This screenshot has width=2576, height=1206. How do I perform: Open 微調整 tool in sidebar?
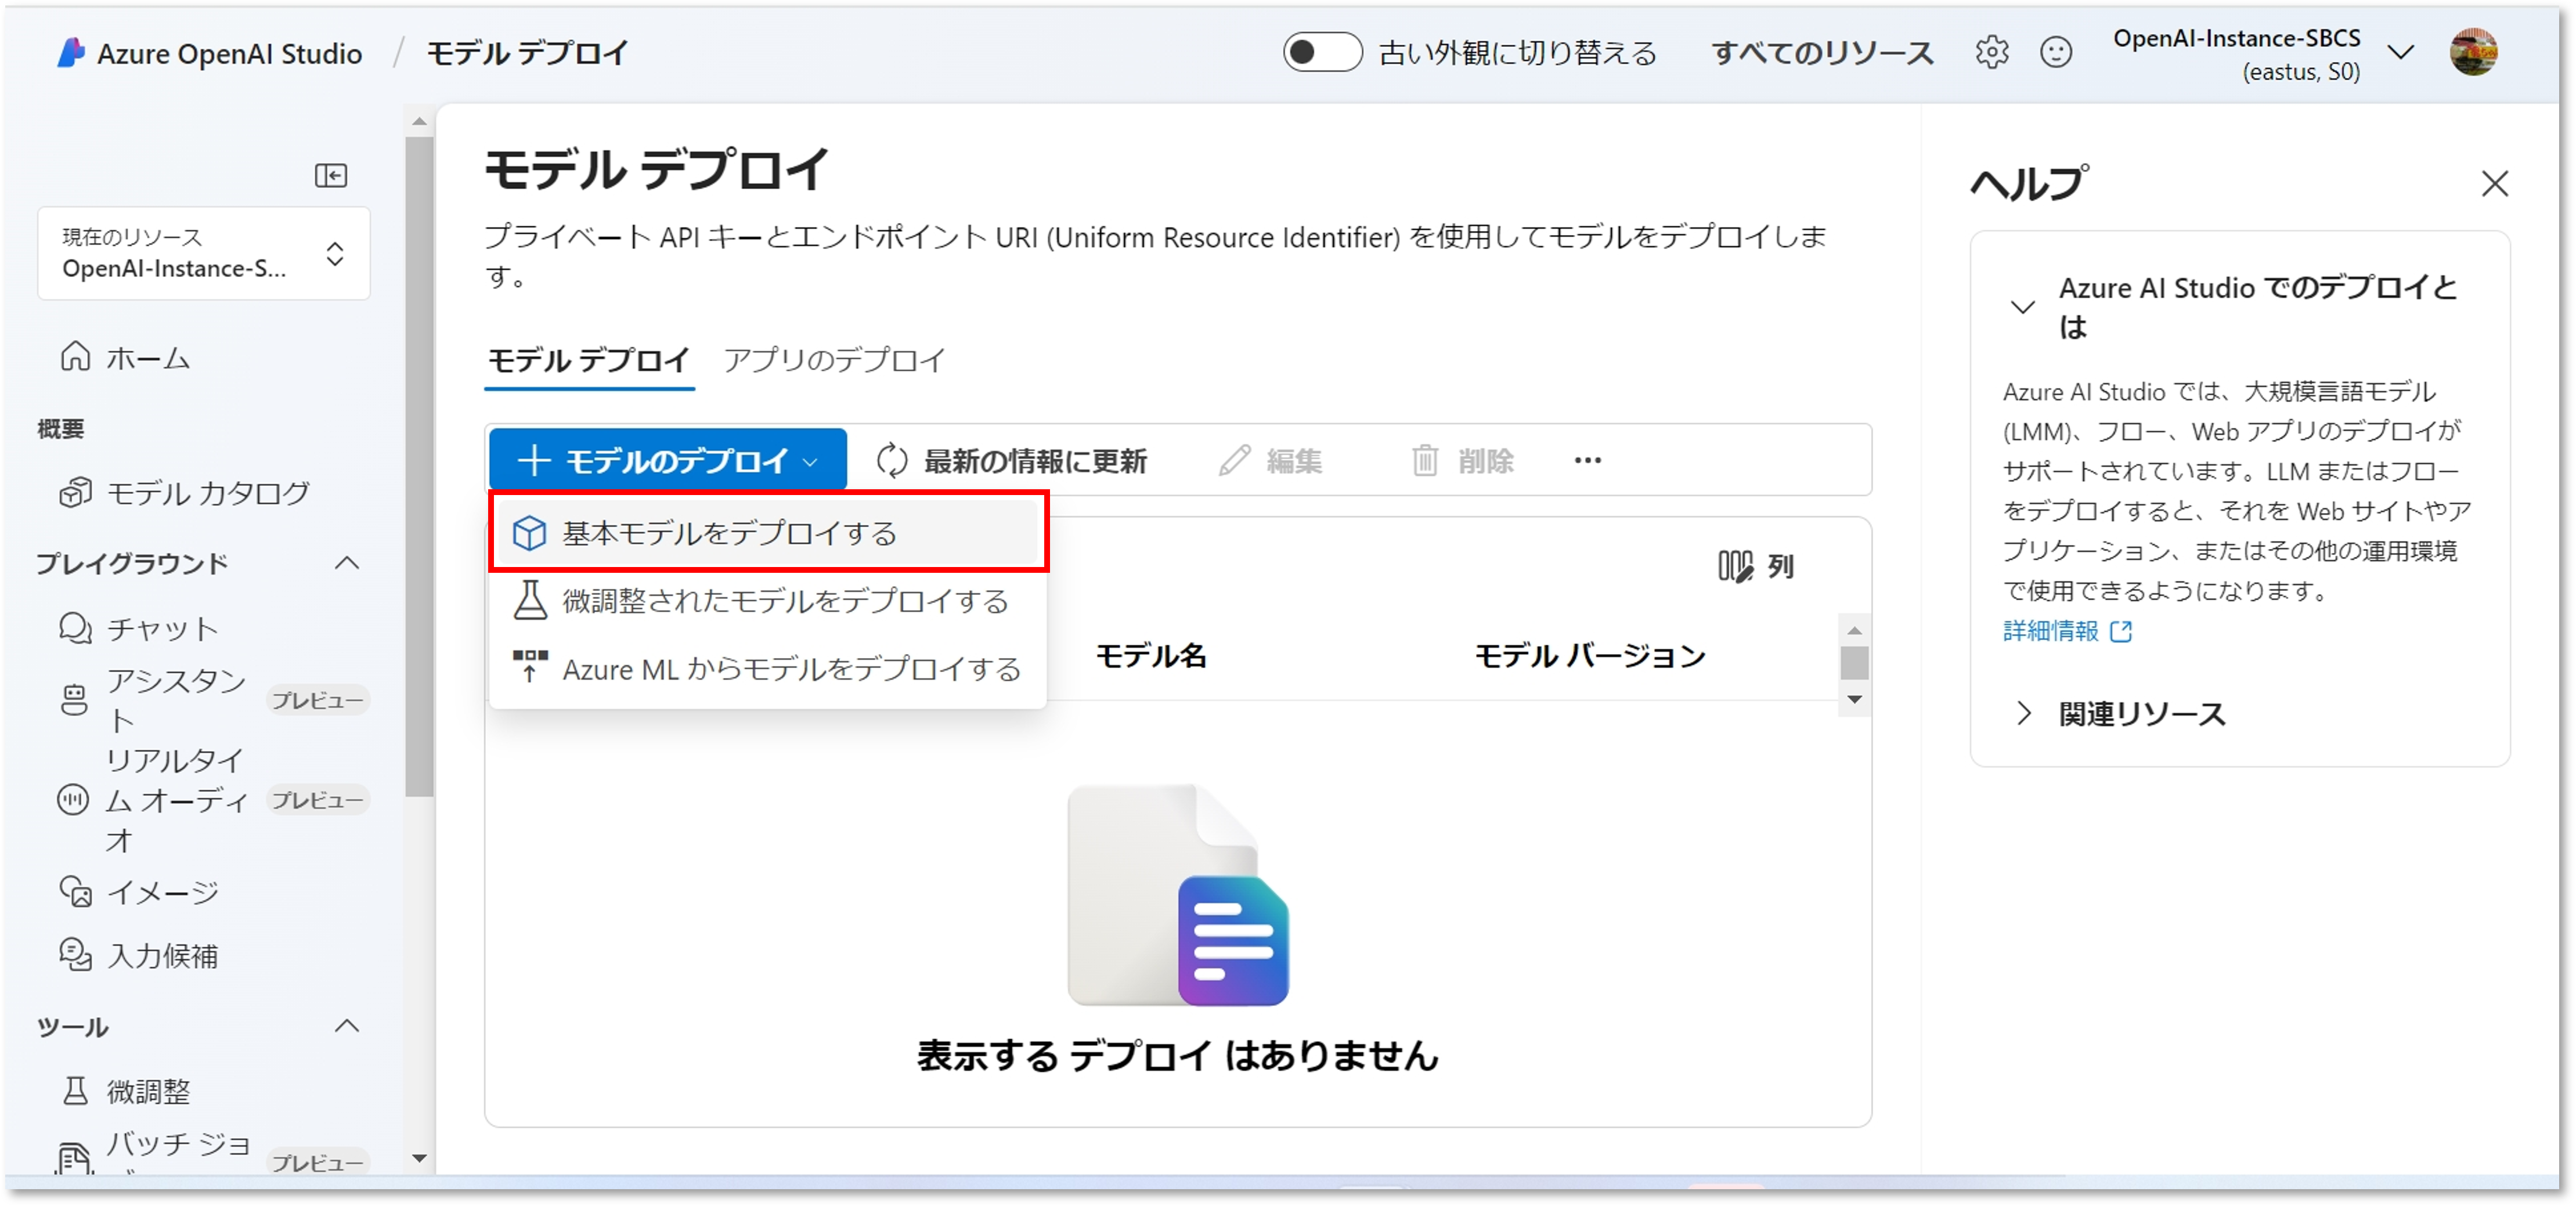pos(126,1090)
